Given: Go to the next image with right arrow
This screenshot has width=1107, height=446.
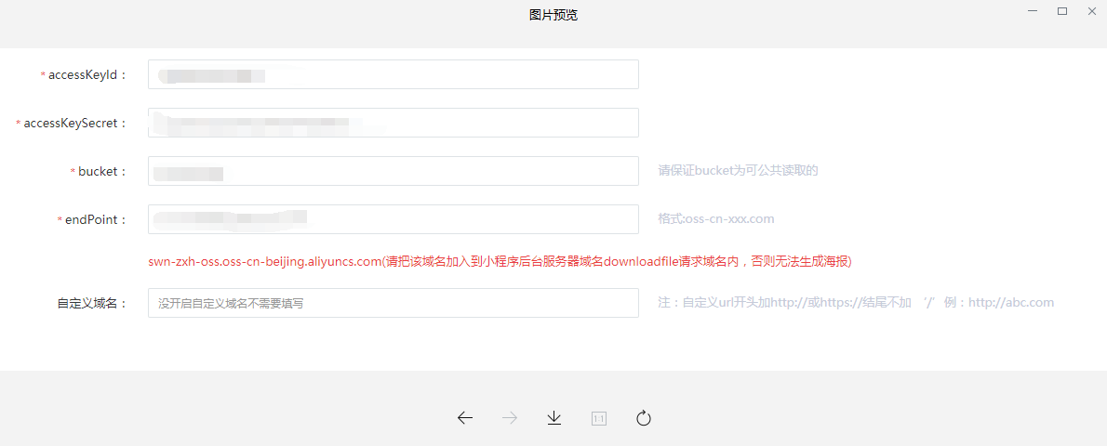Looking at the screenshot, I should 510,418.
